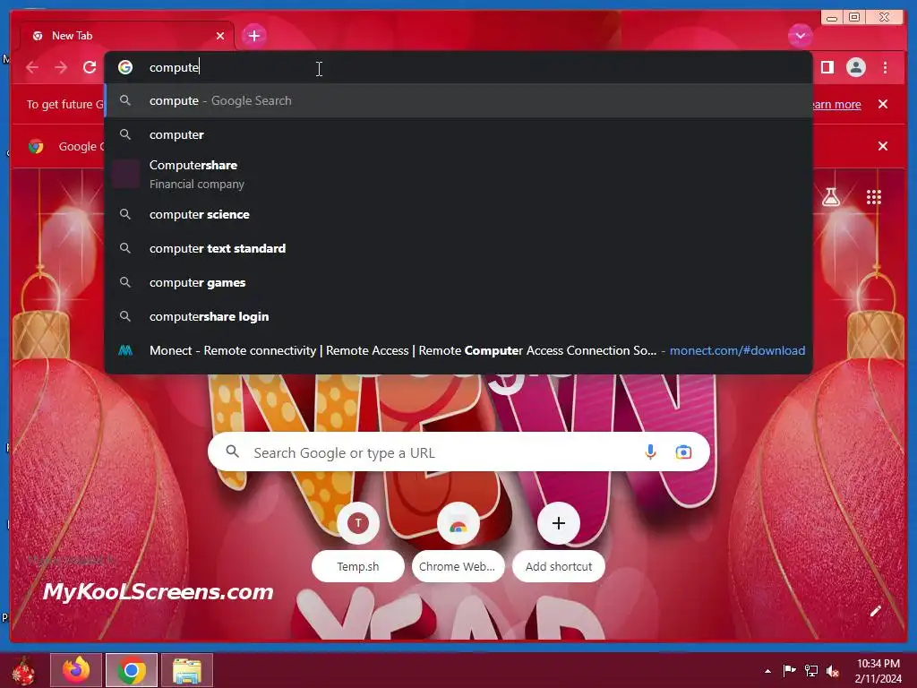The image size is (917, 688).
Task: Open Chrome's three-dot menu
Action: [x=885, y=67]
